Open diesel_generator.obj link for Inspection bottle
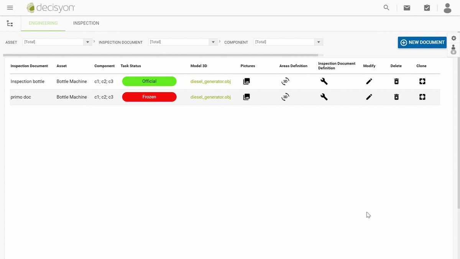 coord(210,81)
